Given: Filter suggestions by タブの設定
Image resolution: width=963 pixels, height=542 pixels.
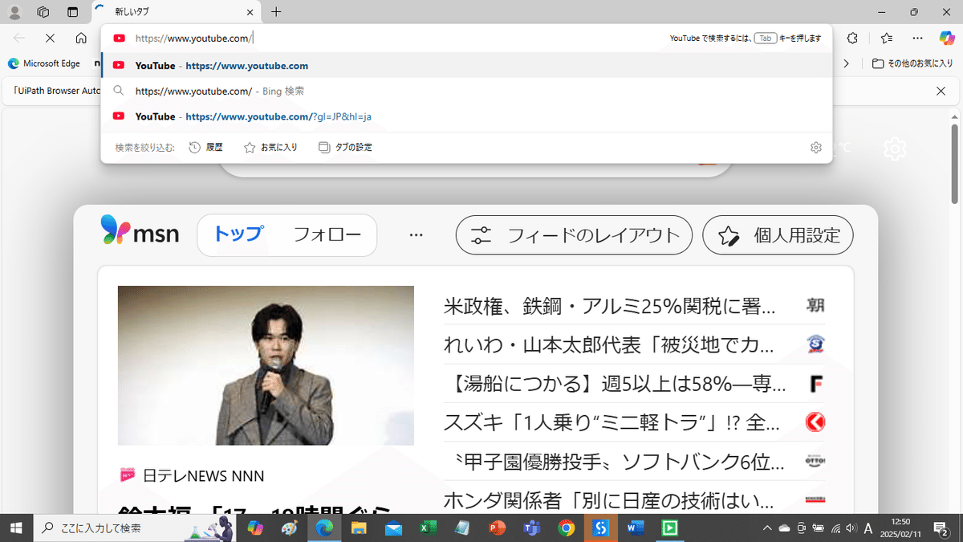Looking at the screenshot, I should point(345,148).
